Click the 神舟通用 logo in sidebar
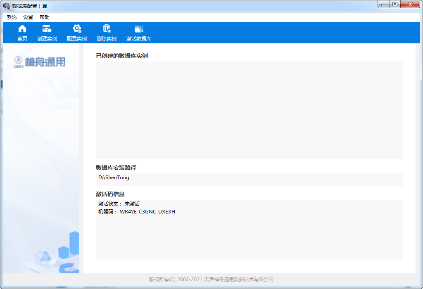Image resolution: width=423 pixels, height=289 pixels. 40,62
